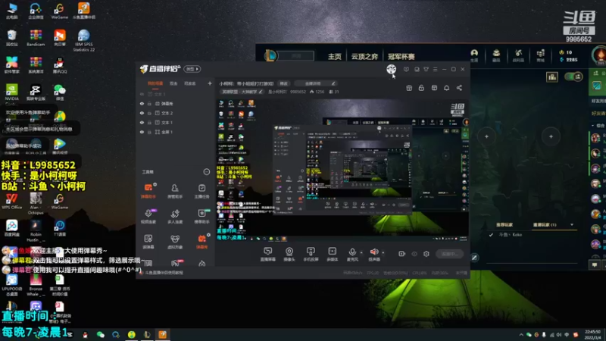The height and width of the screenshot is (341, 606).
Task: Open 冠军杯赛 tab in League client
Action: pyautogui.click(x=401, y=56)
